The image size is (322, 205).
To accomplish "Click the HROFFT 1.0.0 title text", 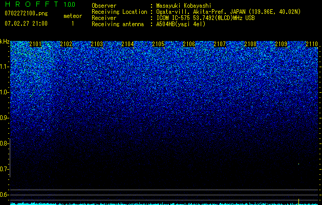I will [40, 4].
